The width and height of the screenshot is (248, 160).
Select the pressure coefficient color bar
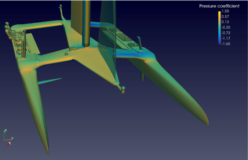point(219,28)
